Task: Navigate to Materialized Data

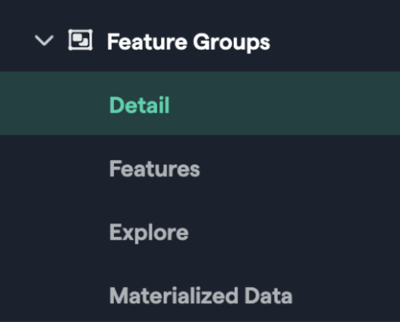Action: coord(201,296)
